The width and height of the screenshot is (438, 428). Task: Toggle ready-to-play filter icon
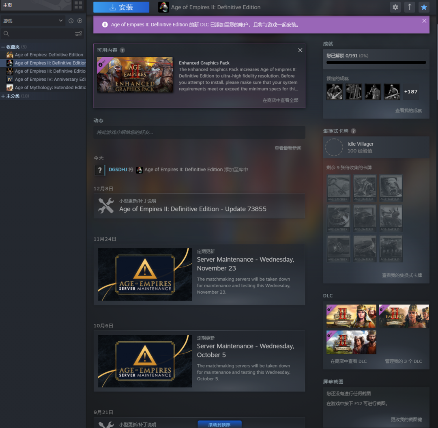(x=79, y=21)
